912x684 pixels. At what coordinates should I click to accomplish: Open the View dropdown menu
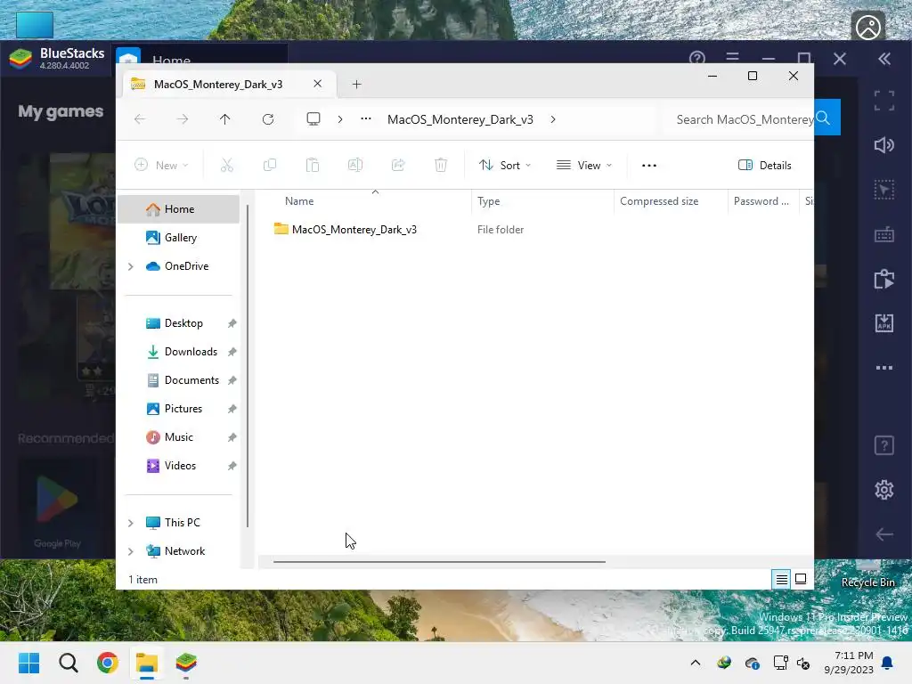(x=584, y=165)
